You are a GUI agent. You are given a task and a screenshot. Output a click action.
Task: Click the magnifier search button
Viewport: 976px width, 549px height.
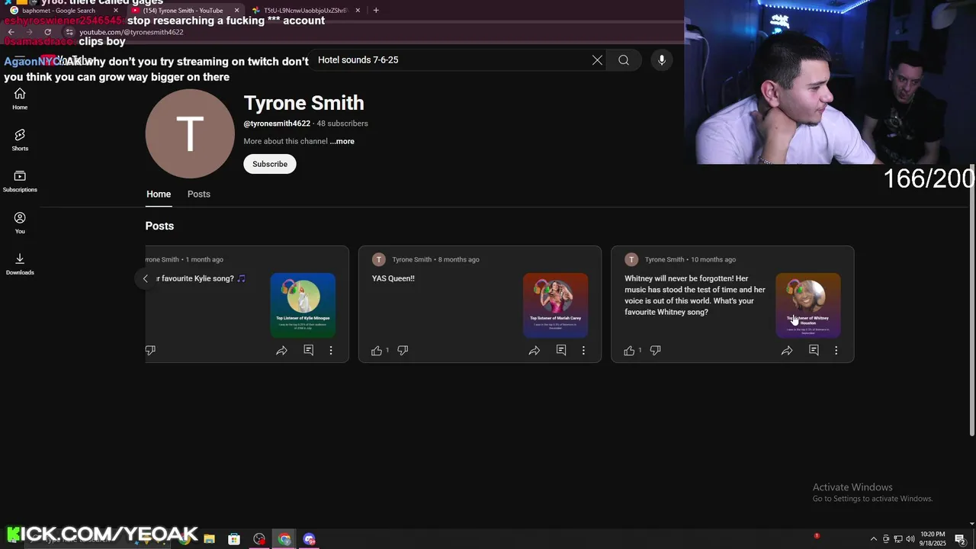pos(624,60)
